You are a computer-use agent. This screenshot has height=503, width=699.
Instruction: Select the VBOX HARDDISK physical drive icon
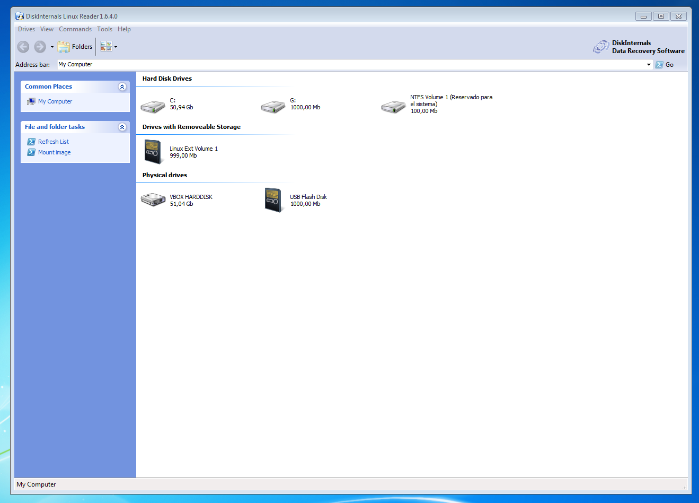pyautogui.click(x=153, y=200)
